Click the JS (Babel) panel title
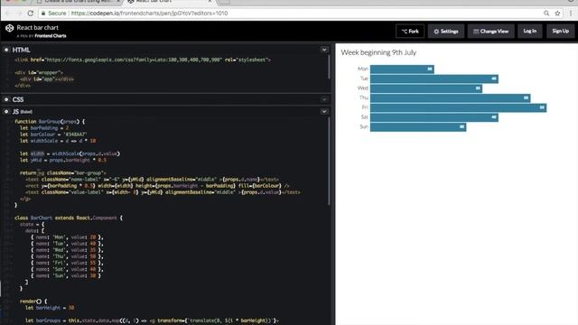578x325 pixels. click(22, 111)
